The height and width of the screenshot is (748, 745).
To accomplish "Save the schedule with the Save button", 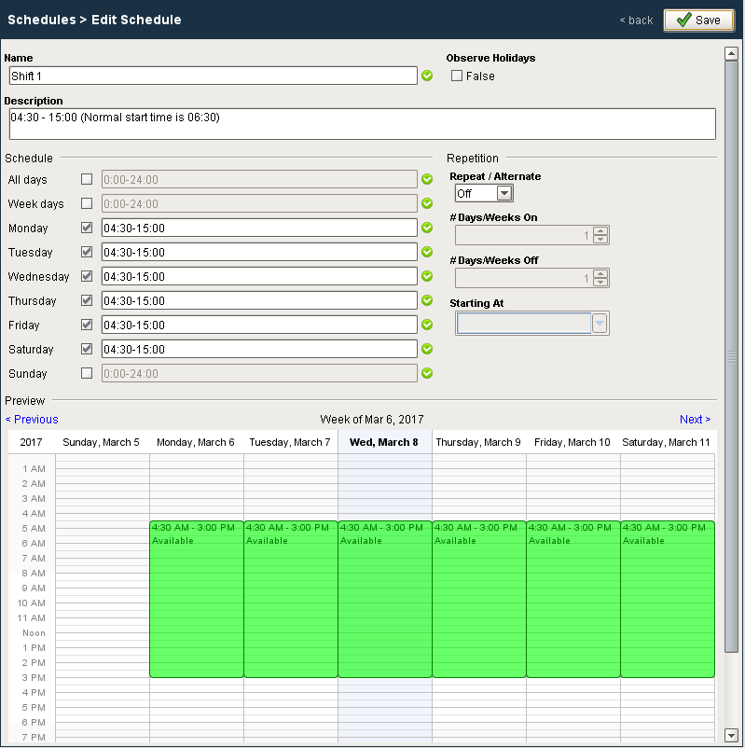I will tap(698, 20).
